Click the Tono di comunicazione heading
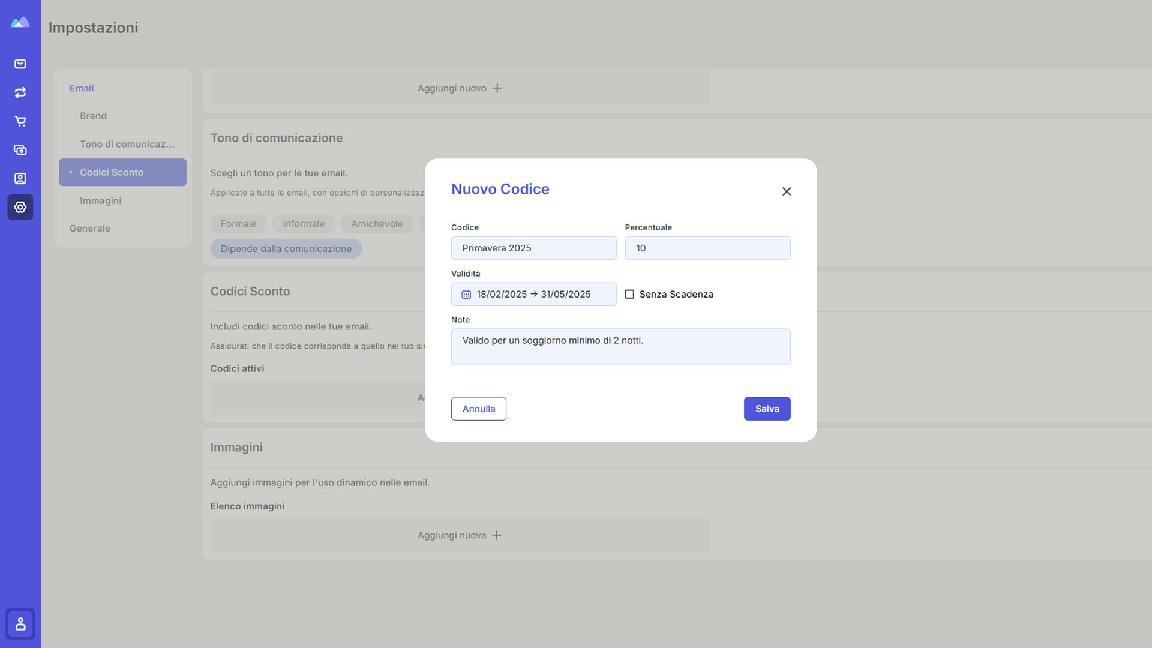The height and width of the screenshot is (648, 1152). coord(276,138)
